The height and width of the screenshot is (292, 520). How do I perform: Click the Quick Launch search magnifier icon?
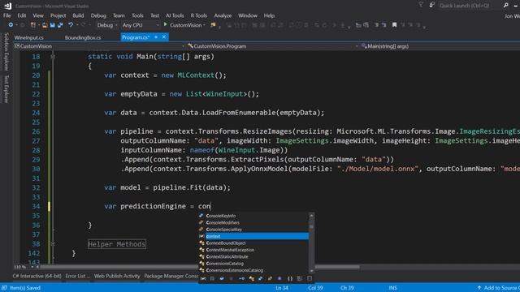505,6
